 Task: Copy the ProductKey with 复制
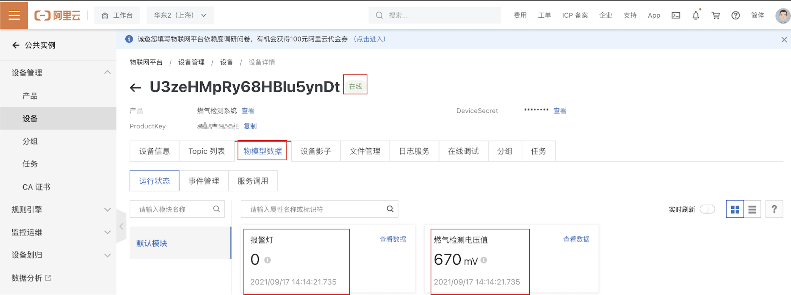tap(250, 126)
